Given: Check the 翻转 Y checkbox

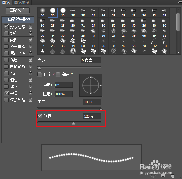Looking at the screenshot, I should (58, 74).
